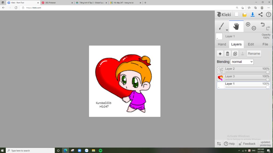Click the drawing canvas image
This screenshot has width=273, height=153.
(125, 81)
